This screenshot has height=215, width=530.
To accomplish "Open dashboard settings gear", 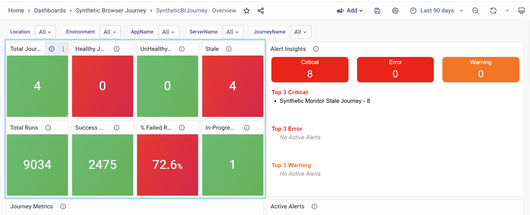I will (x=395, y=11).
